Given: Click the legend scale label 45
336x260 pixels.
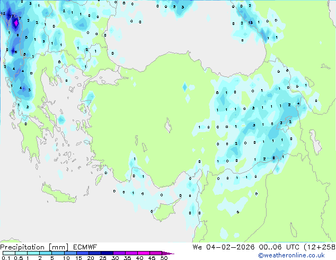Looking at the screenshot, I should coord(152,258).
